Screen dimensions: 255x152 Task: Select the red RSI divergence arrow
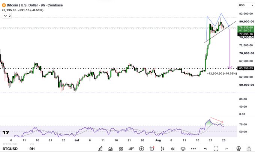point(217,120)
